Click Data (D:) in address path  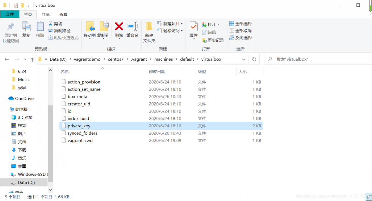pos(58,59)
